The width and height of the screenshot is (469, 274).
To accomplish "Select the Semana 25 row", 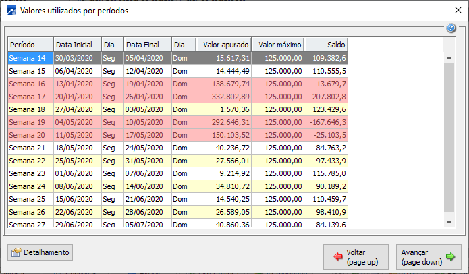I will point(177,200).
